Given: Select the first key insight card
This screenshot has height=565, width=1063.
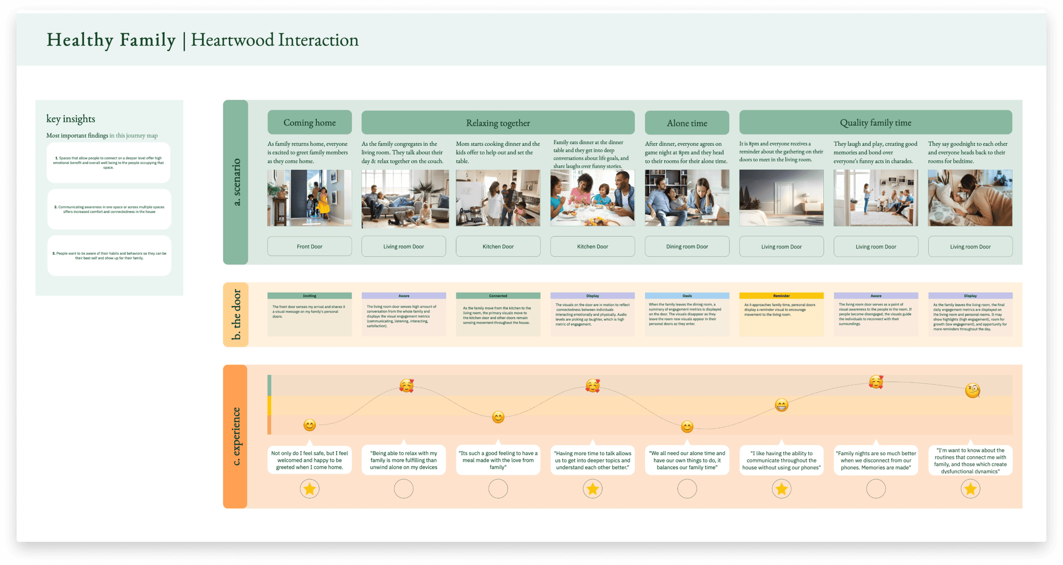Looking at the screenshot, I should pos(109,163).
